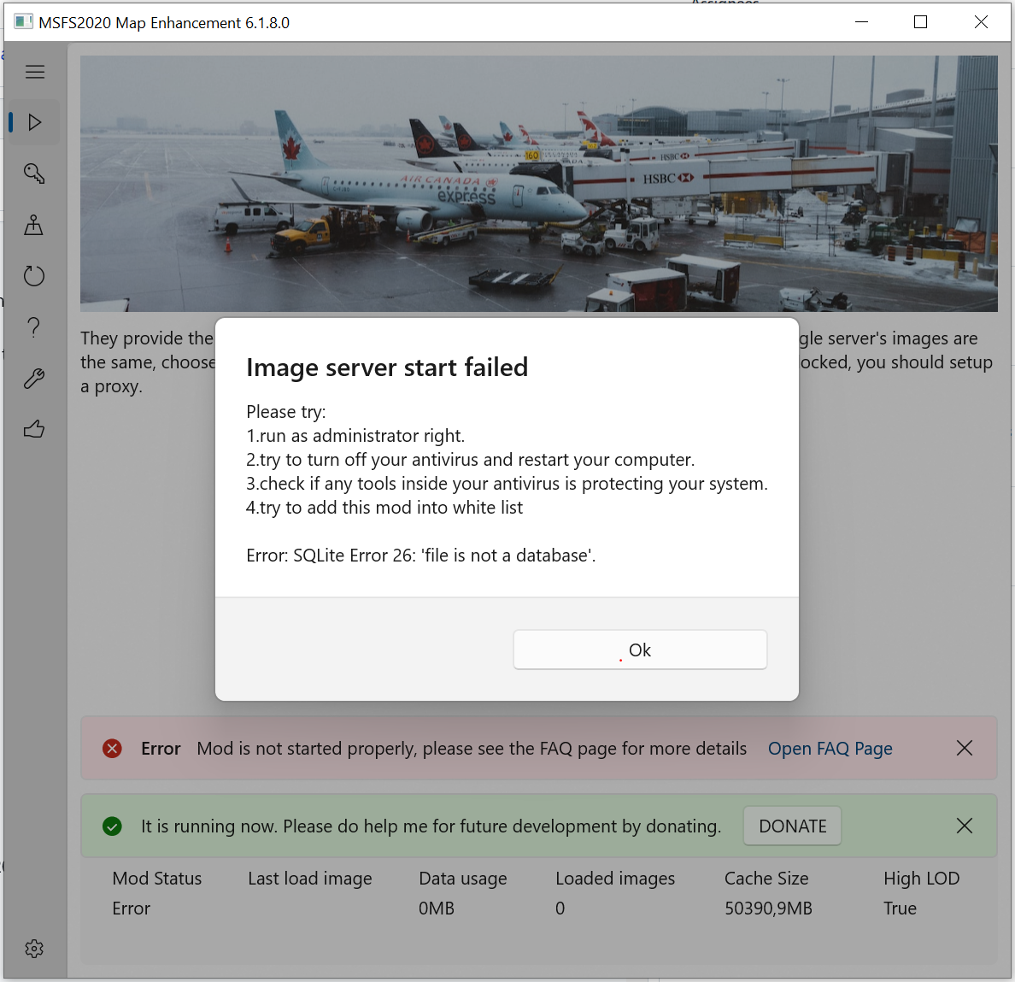Select the map pin section icon

click(33, 225)
